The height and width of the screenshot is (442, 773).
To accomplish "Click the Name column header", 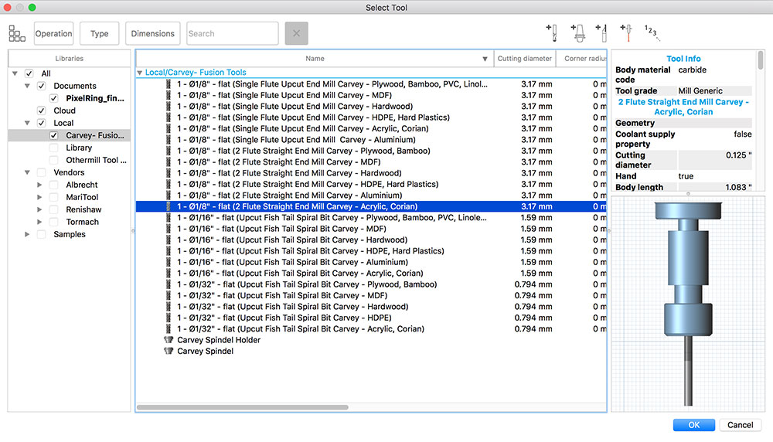I will (315, 58).
